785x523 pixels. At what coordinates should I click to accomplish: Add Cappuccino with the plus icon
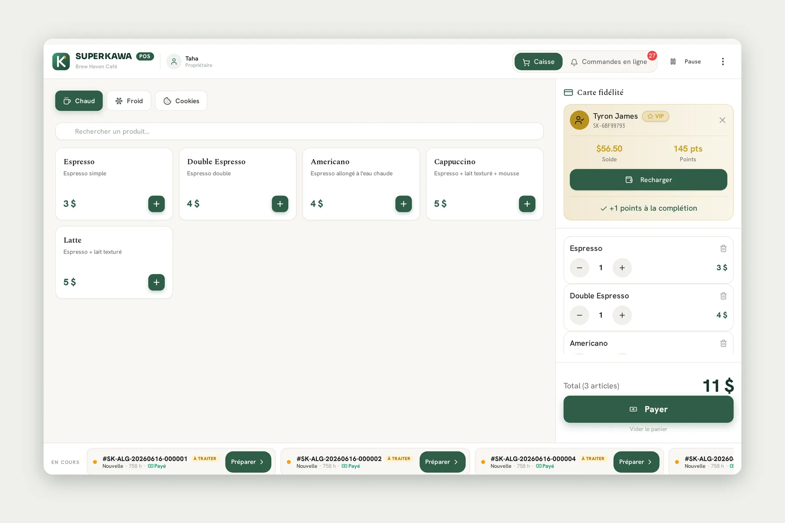click(527, 204)
